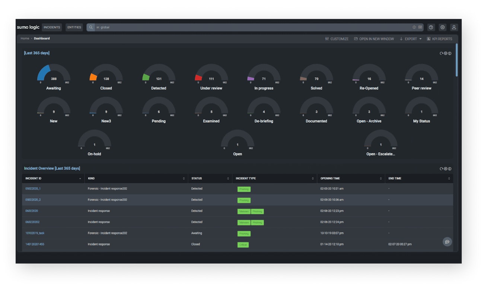484x292 pixels.
Task: Click the search magnifier icon
Action: [x=91, y=27]
